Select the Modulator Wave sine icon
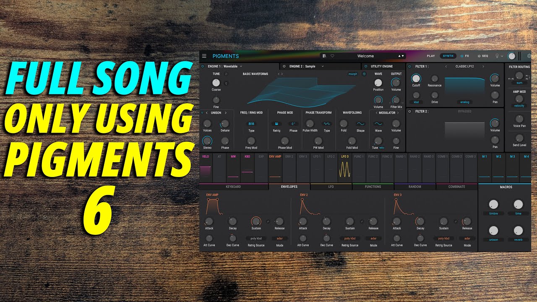 coord(378,124)
